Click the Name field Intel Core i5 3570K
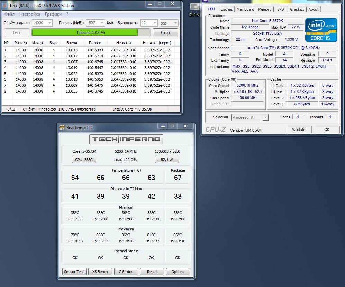This screenshot has height=287, width=345. pyautogui.click(x=267, y=21)
